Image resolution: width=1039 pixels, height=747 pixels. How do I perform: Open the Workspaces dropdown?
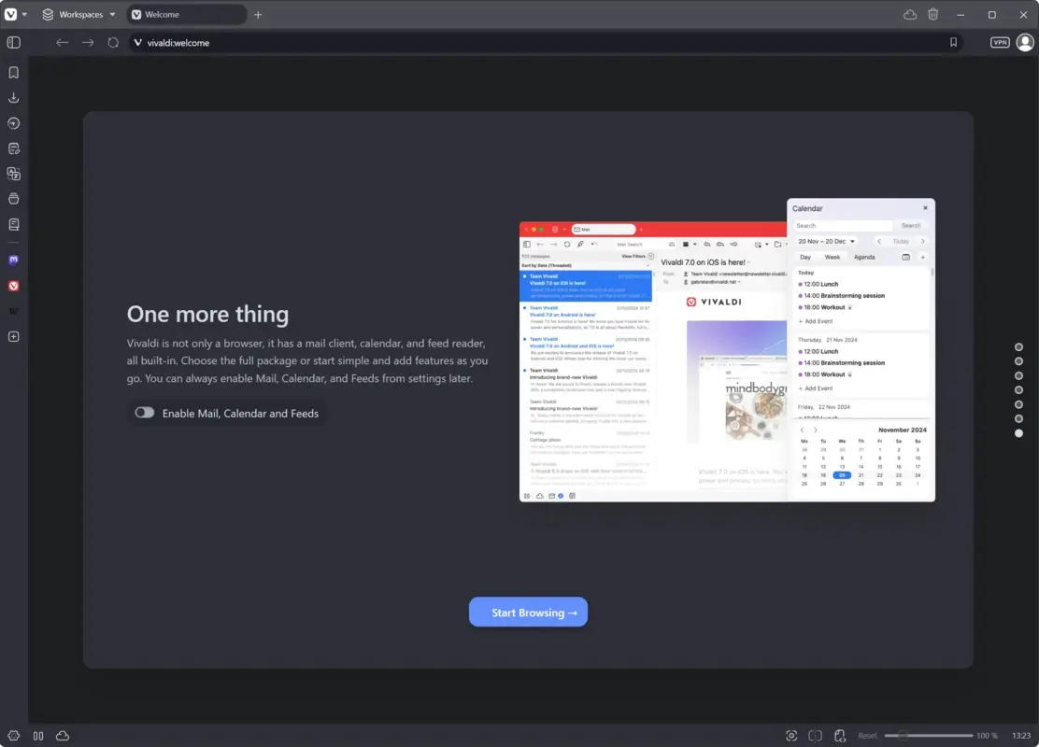(78, 14)
